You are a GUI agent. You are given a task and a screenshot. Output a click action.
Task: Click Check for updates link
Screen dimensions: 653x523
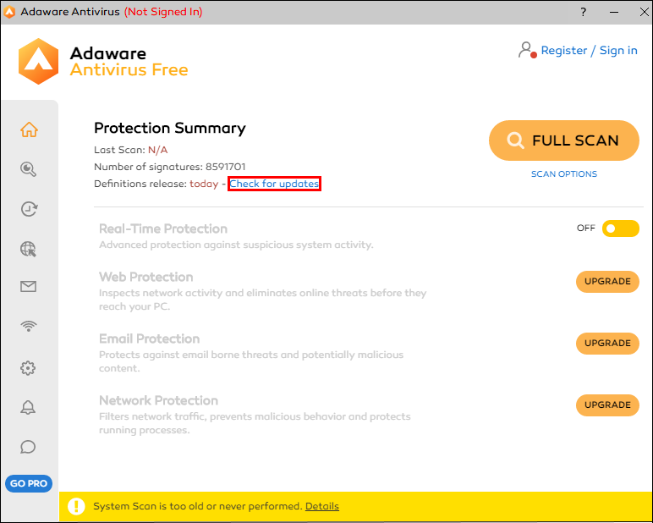(274, 184)
